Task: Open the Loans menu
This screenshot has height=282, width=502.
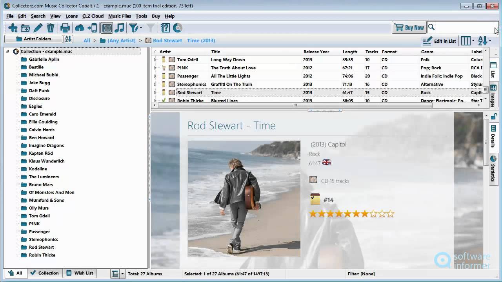Action: [x=71, y=16]
